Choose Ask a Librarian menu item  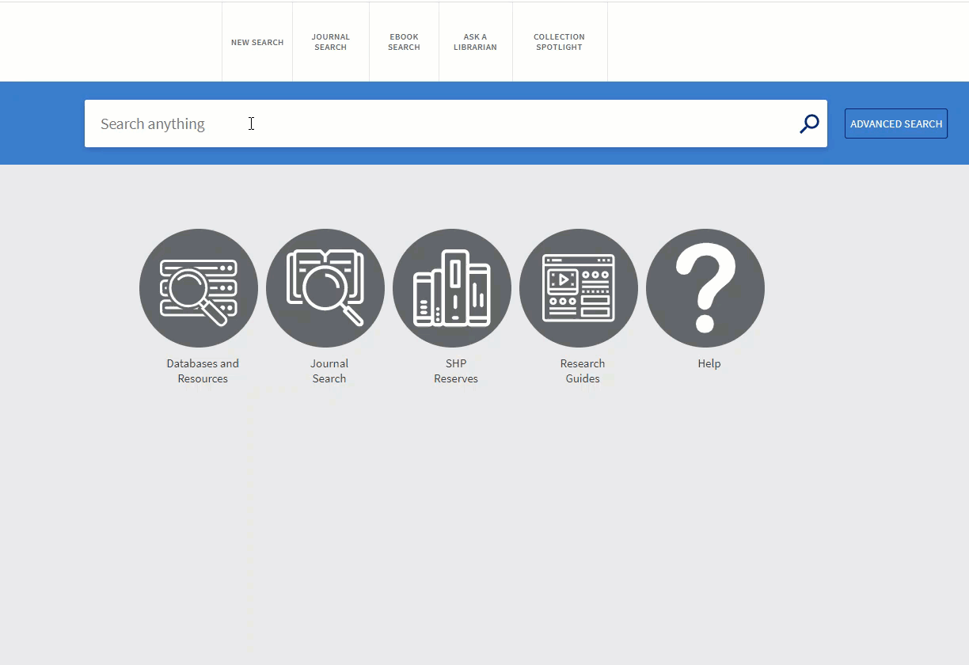475,42
